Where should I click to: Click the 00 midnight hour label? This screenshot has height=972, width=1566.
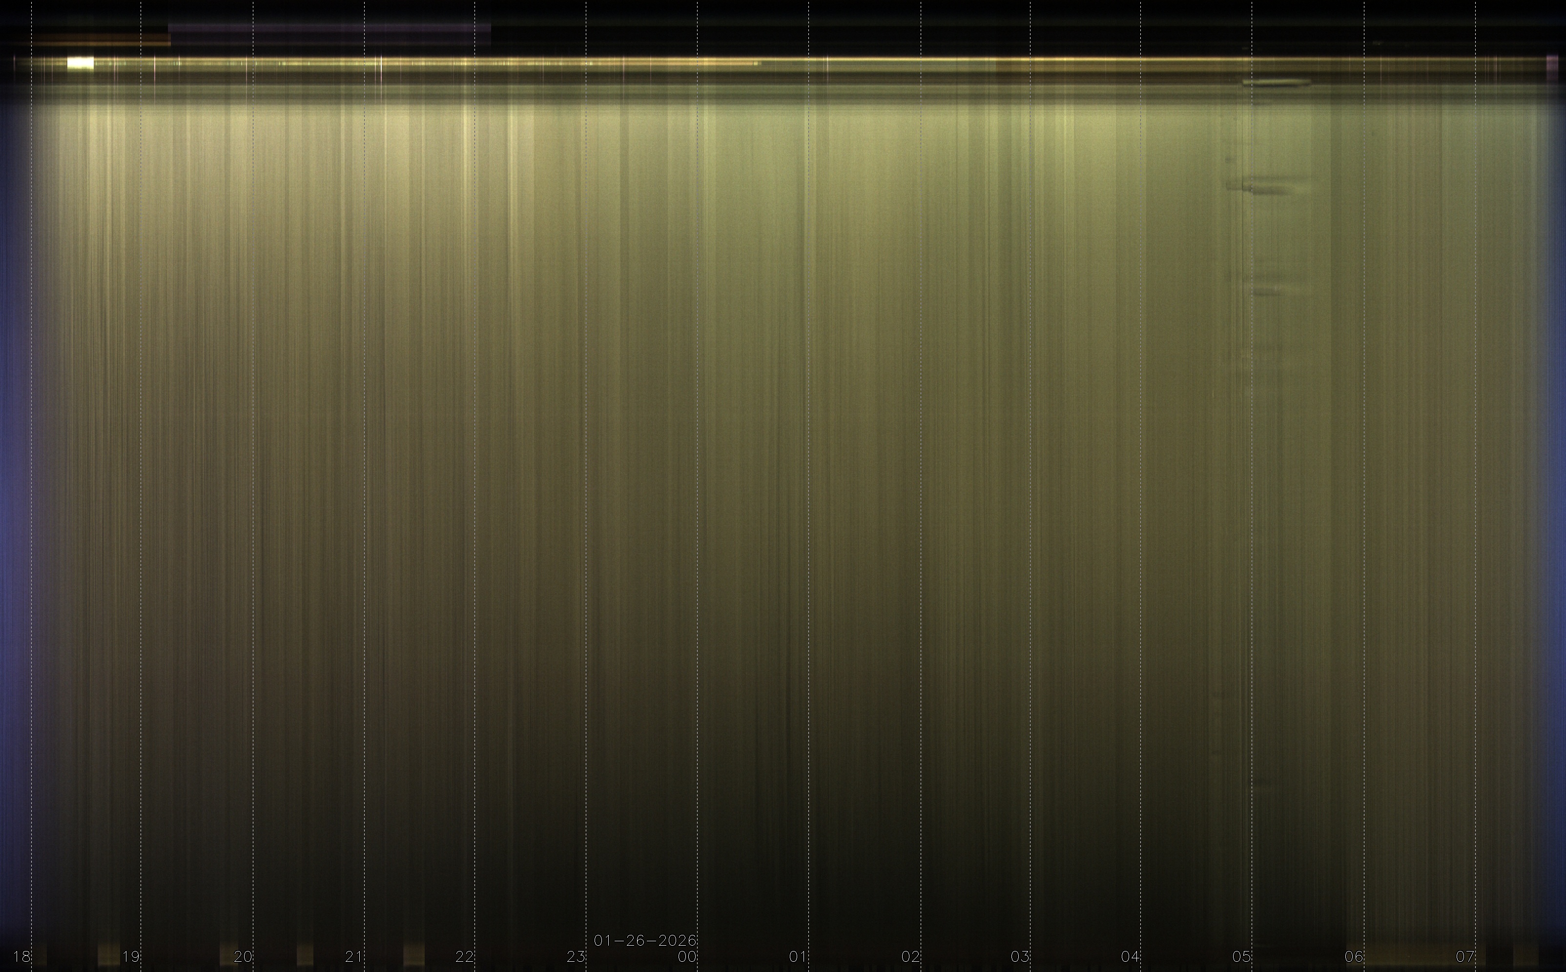[687, 956]
